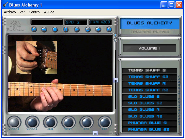Skip to the end of the video
Viewport: 185px width, 139px height.
(x=109, y=29)
